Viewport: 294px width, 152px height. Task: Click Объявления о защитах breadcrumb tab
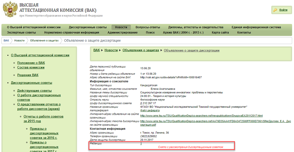click(44, 40)
